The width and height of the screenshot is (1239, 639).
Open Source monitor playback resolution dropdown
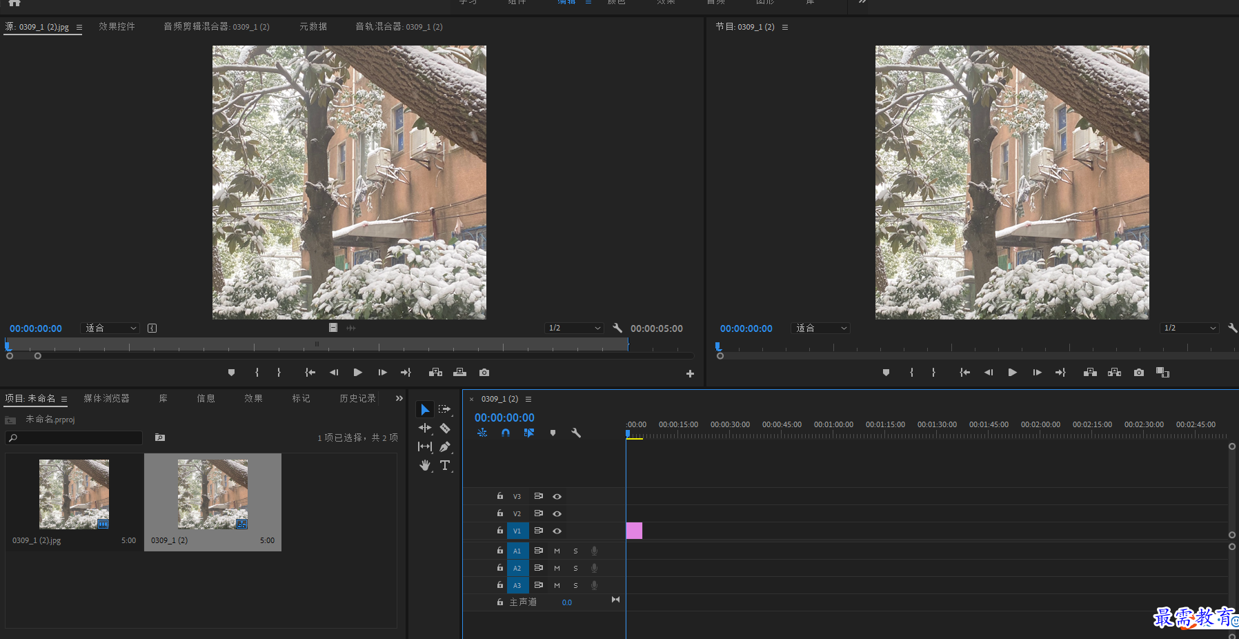574,328
